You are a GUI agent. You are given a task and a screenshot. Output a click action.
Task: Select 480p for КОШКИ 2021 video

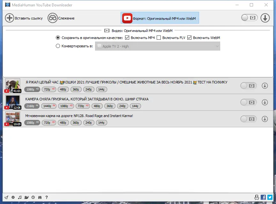(x=63, y=90)
